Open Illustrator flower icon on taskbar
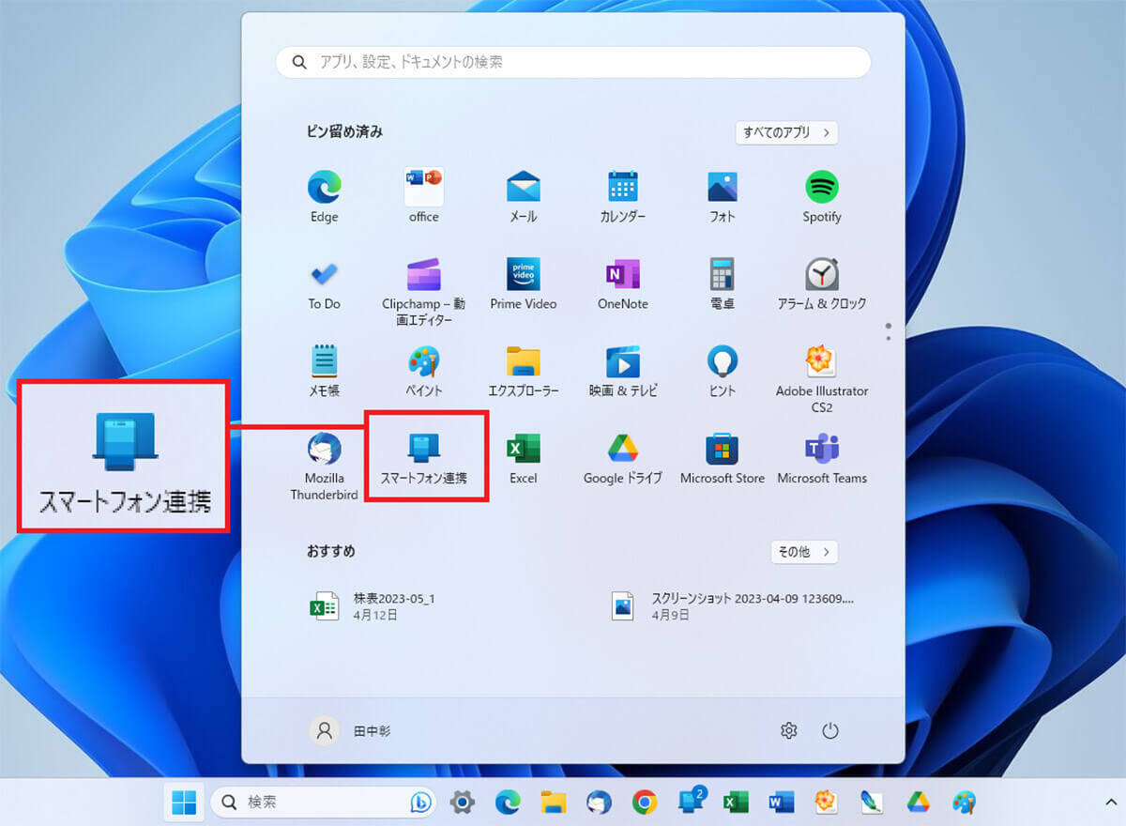The width and height of the screenshot is (1126, 826). 826,802
